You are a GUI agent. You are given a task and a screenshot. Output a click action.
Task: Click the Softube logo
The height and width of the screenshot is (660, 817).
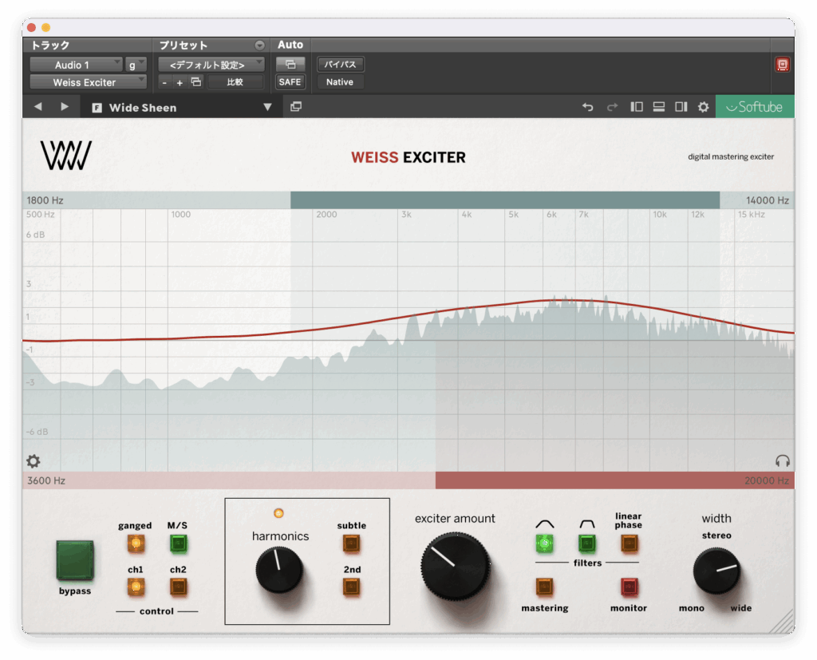755,107
